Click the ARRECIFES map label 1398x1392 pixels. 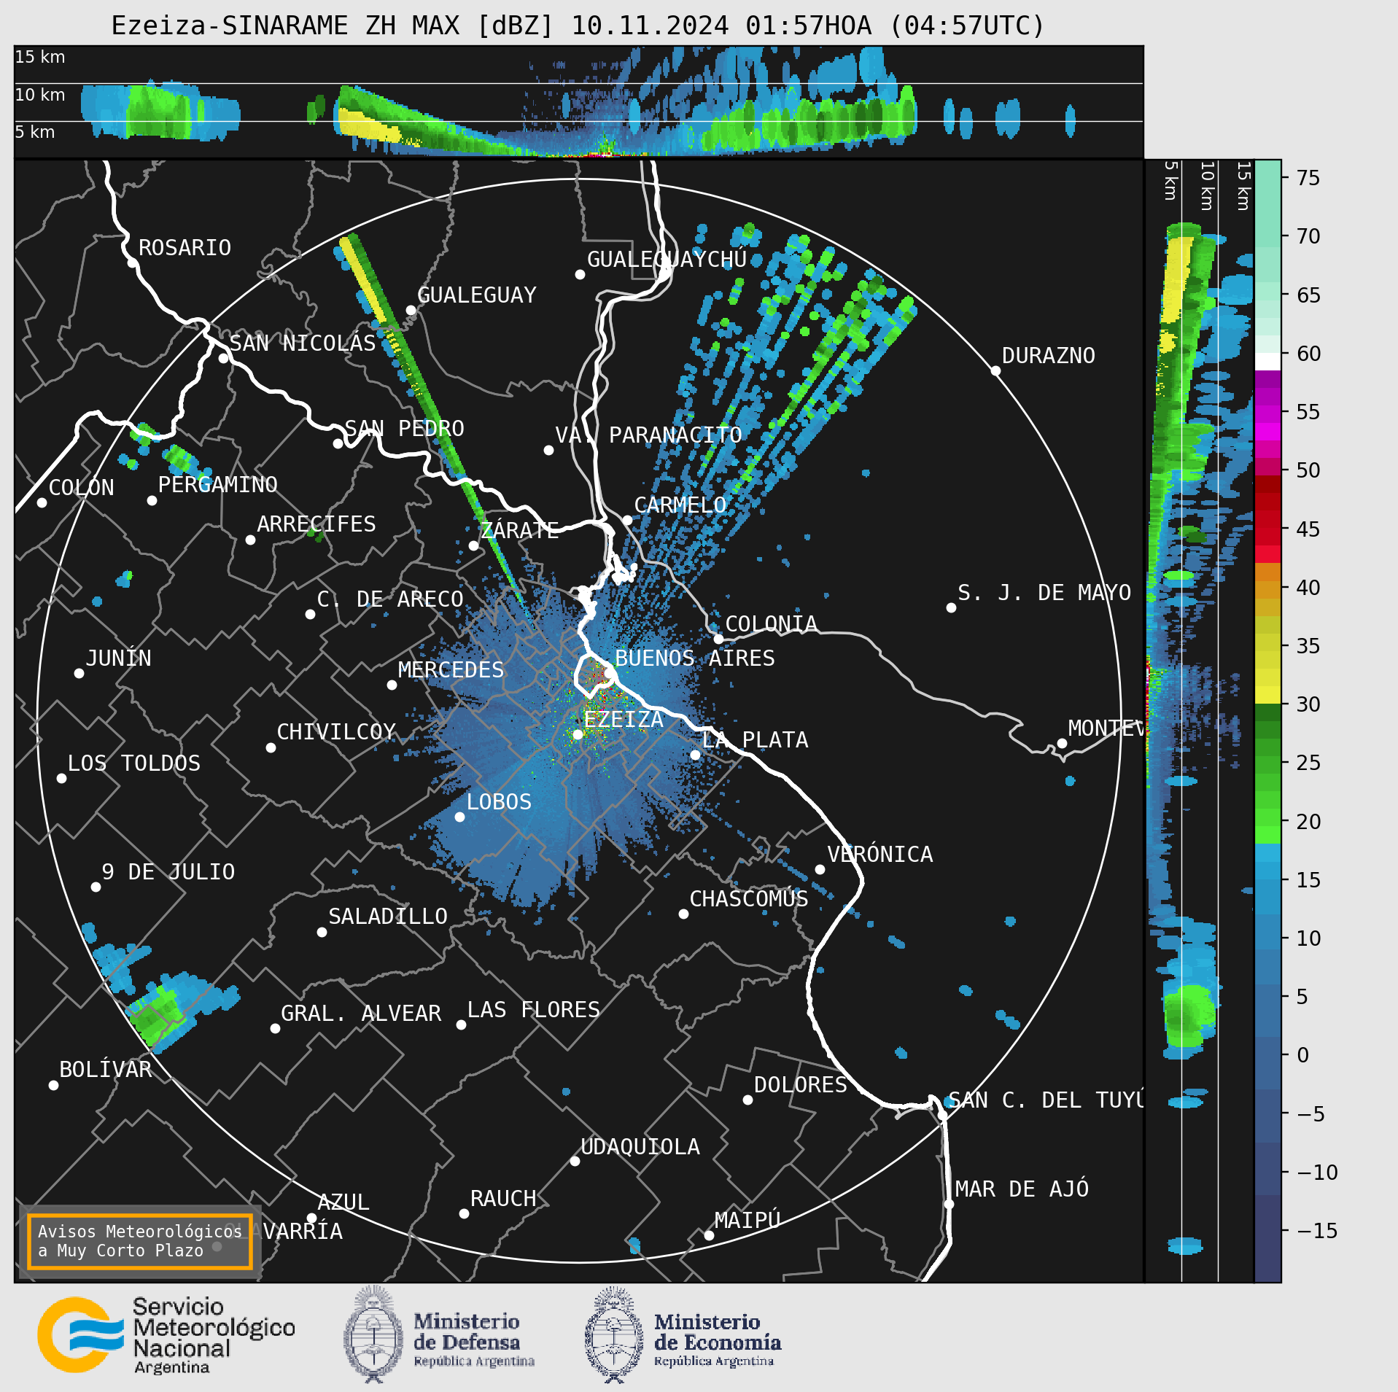317,524
